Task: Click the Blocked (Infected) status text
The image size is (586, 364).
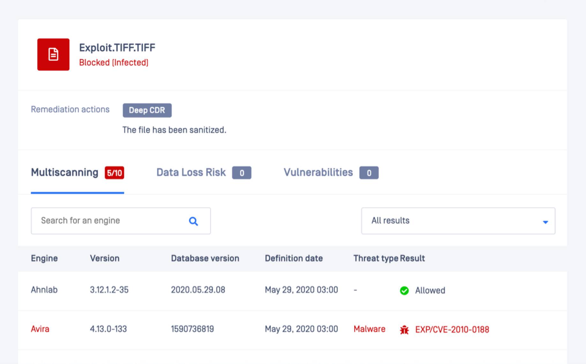Action: (114, 63)
